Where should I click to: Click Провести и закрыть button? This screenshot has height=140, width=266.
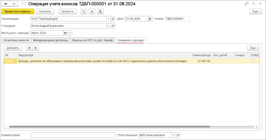pos(18,11)
